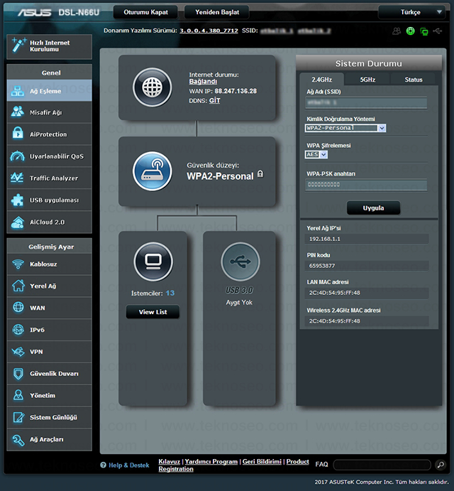Open the Güvenlik Duvarı shield icon
Viewport: 454px width, 491px height.
click(x=18, y=374)
